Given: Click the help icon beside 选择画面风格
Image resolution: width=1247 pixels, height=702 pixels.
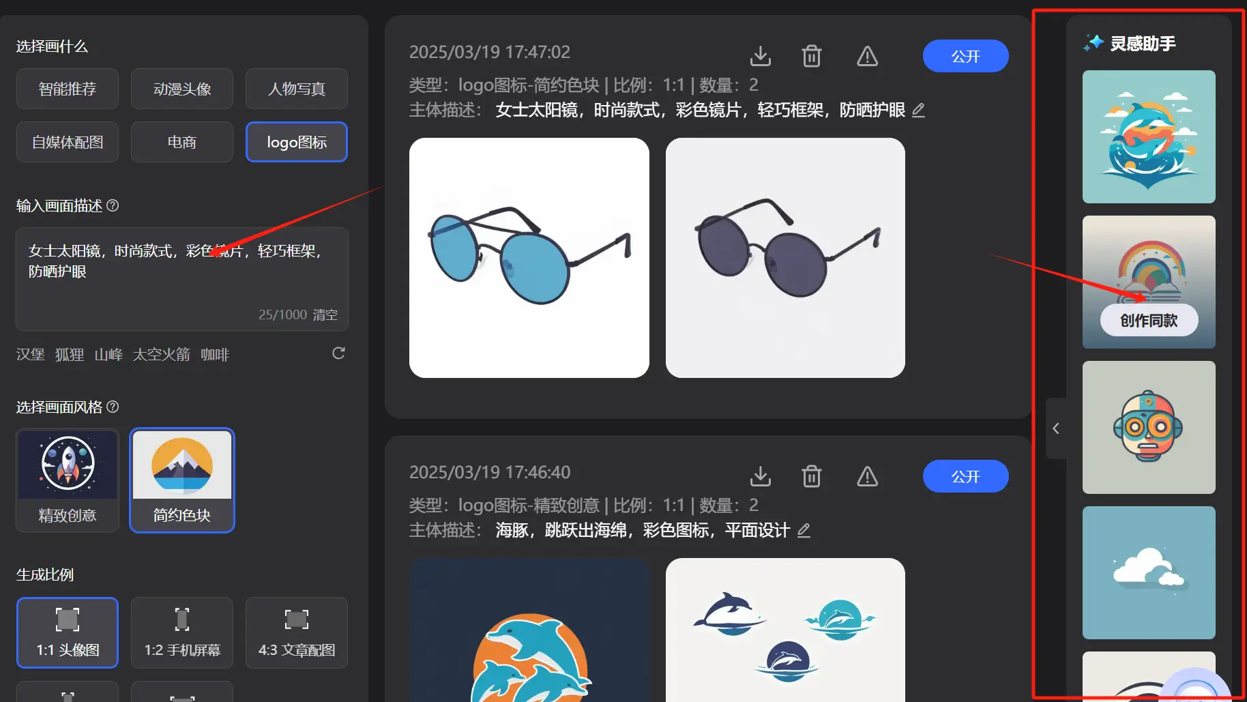Looking at the screenshot, I should click(113, 407).
